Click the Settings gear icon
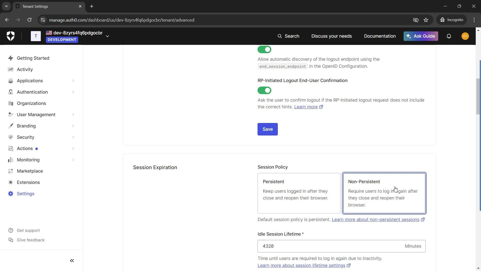The width and height of the screenshot is (481, 271). click(11, 194)
